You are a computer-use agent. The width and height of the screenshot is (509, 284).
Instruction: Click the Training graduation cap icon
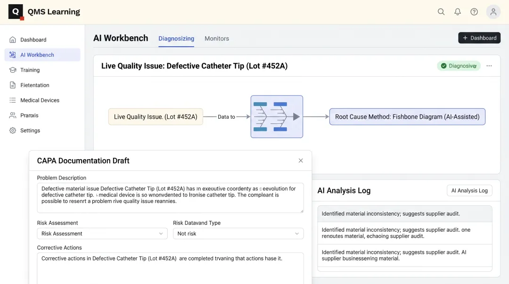(13, 70)
